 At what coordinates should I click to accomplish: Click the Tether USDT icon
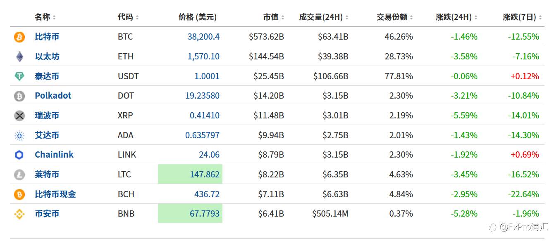[19, 76]
